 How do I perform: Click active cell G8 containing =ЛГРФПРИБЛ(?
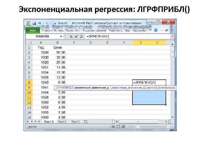click(x=149, y=82)
